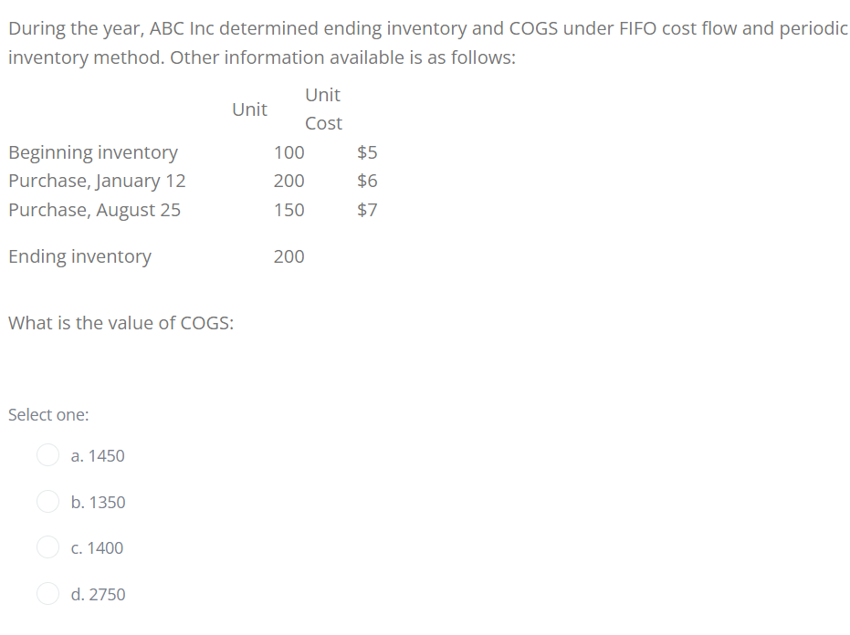Click the answer label 'd. 2750'
The height and width of the screenshot is (635, 850).
coord(98,594)
